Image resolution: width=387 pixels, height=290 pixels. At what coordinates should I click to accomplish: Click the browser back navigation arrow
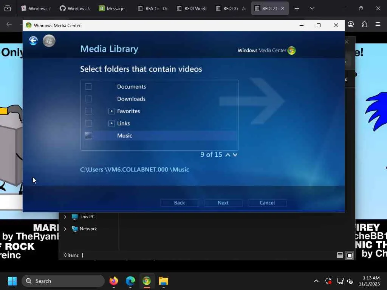pyautogui.click(x=9, y=24)
